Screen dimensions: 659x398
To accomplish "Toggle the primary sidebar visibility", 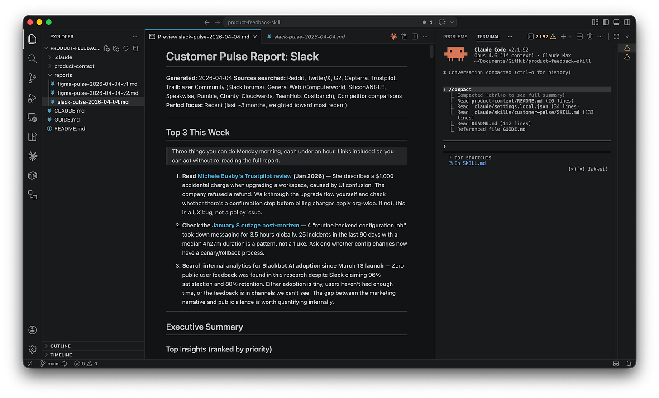I will coord(606,22).
